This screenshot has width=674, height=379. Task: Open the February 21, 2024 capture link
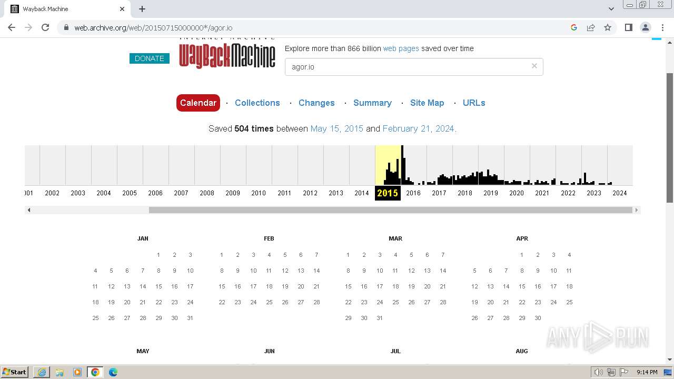[418, 128]
